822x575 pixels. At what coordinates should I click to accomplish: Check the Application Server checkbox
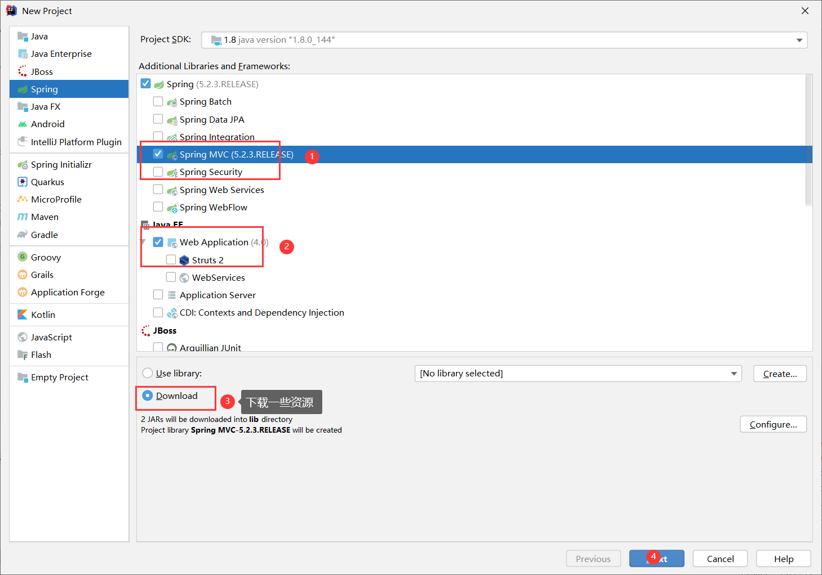(158, 295)
